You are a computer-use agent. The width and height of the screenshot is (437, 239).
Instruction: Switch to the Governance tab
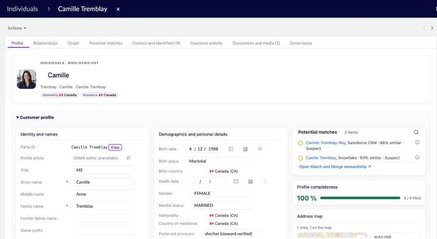[301, 43]
